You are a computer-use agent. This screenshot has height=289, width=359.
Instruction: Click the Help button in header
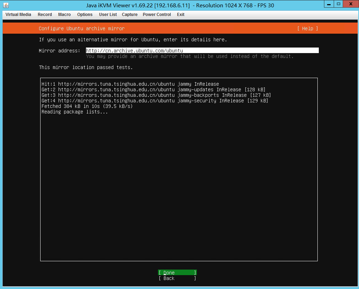tap(307, 28)
